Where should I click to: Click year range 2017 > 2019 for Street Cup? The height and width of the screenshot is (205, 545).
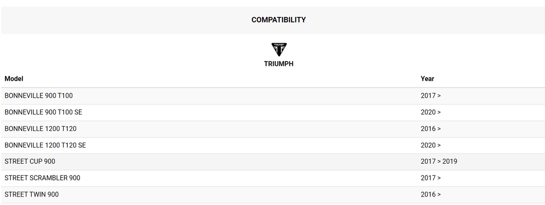click(439, 161)
